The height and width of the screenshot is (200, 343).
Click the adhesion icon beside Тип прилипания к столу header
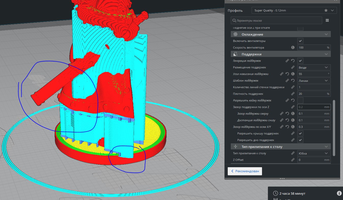[235, 147]
